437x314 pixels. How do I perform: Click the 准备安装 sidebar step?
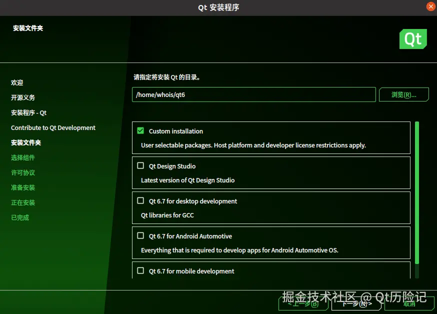[23, 187]
